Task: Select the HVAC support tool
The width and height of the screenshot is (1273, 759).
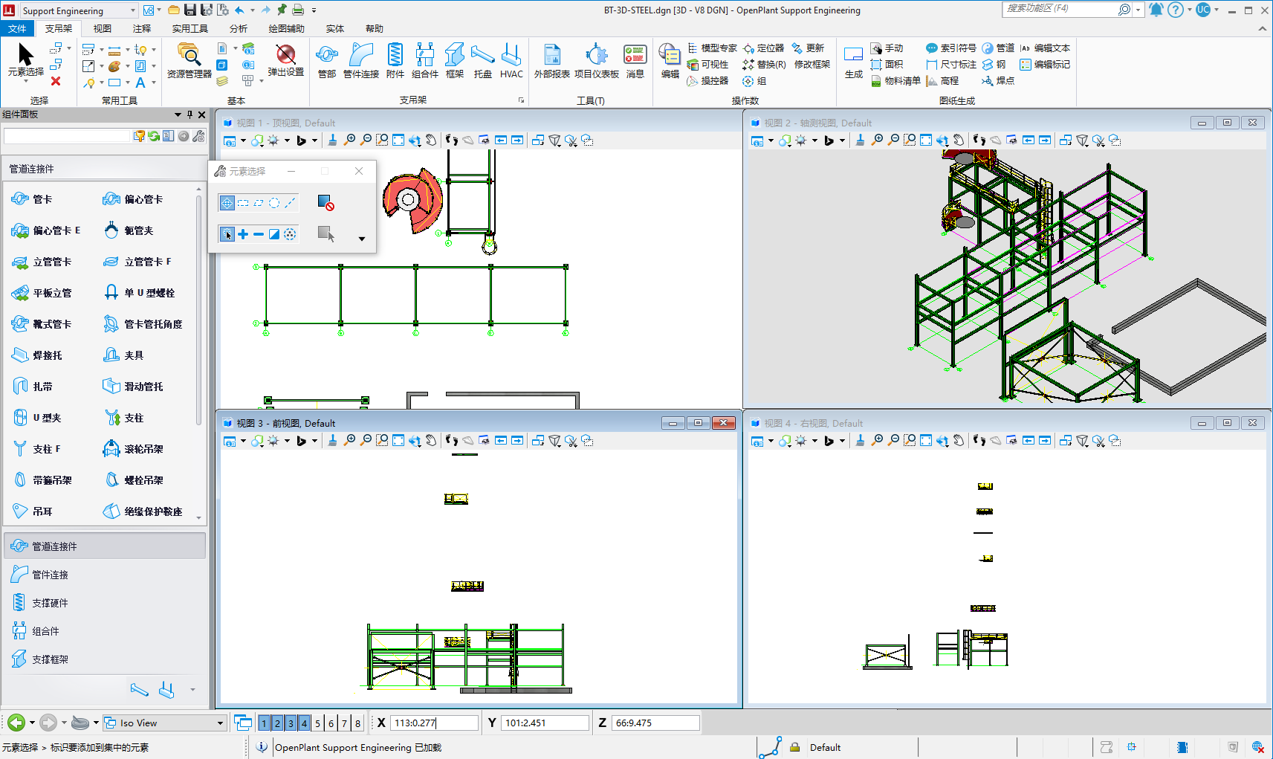Action: pyautogui.click(x=511, y=60)
